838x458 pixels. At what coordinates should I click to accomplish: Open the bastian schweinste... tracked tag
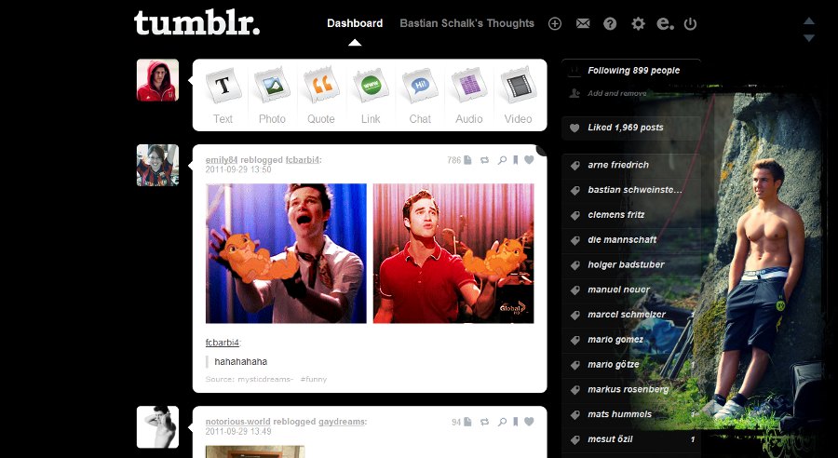pyautogui.click(x=635, y=190)
